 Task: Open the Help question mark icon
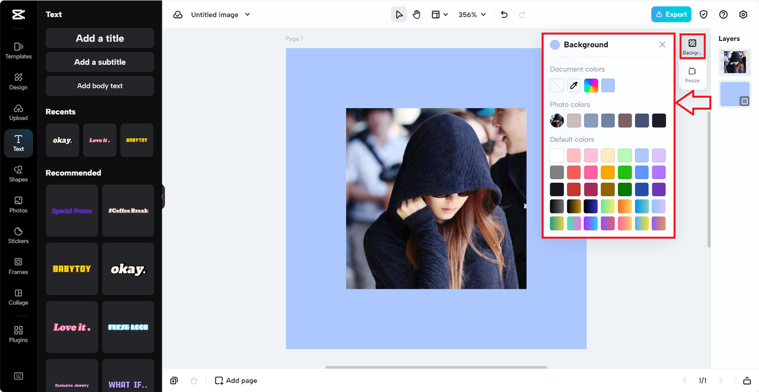click(723, 15)
